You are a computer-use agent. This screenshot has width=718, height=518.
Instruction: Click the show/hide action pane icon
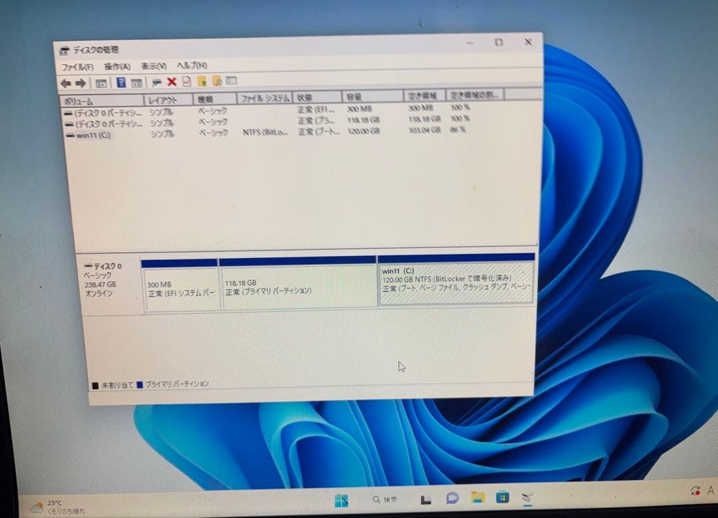tap(136, 81)
